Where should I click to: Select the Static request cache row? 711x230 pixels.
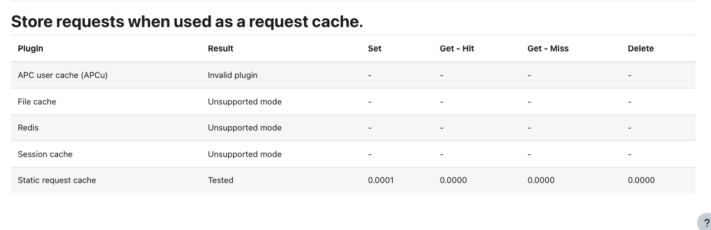click(x=353, y=180)
